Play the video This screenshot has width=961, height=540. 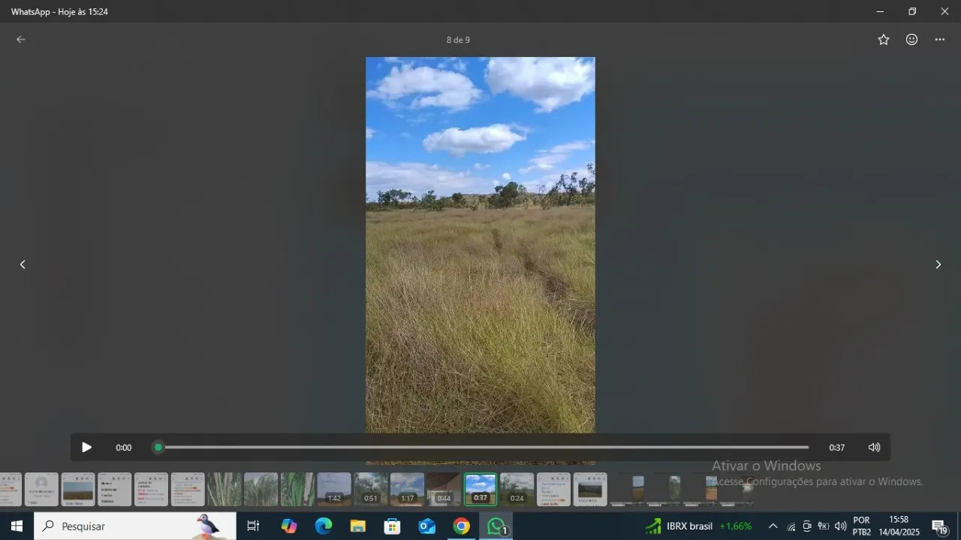point(86,448)
